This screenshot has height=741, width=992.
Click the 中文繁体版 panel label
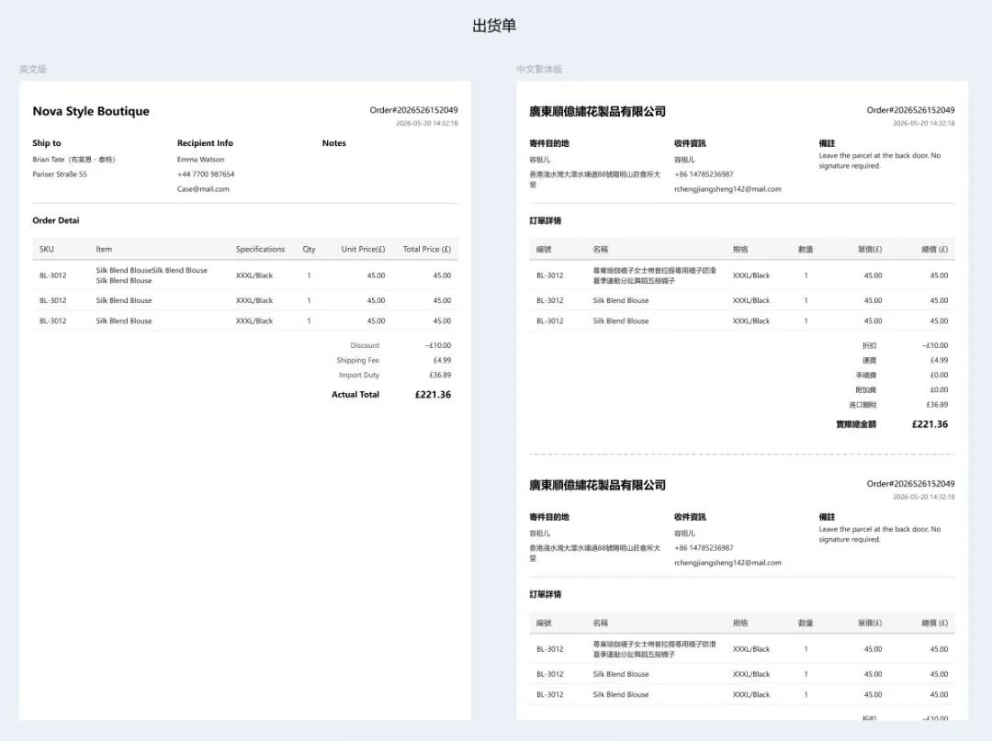point(539,69)
